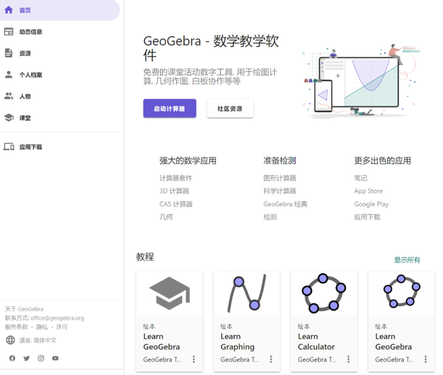Open three-dot menu on last Learn GeoGebra card
Viewport: 443px width, 375px height.
point(426,359)
